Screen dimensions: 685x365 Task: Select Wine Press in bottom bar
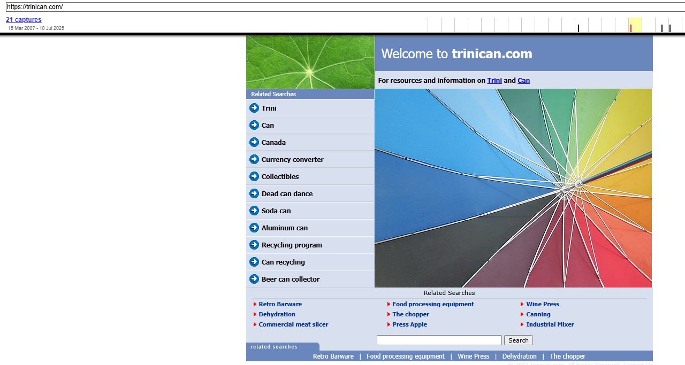[473, 356]
